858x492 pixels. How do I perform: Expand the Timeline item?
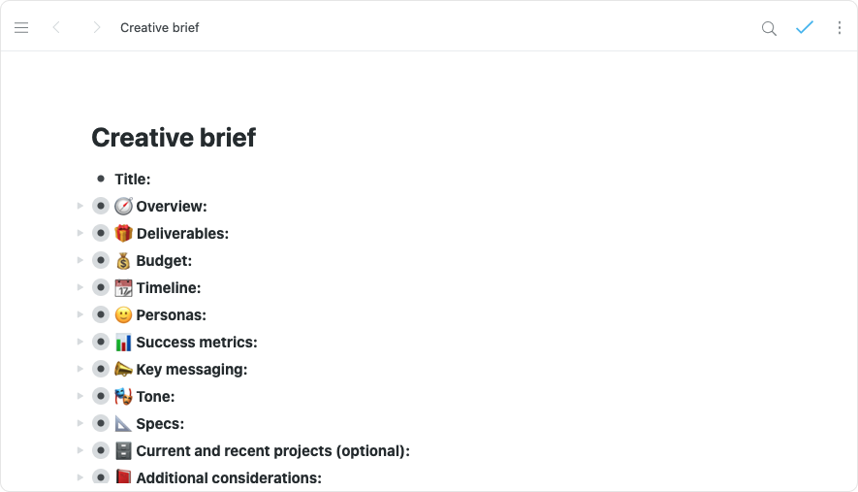(80, 288)
